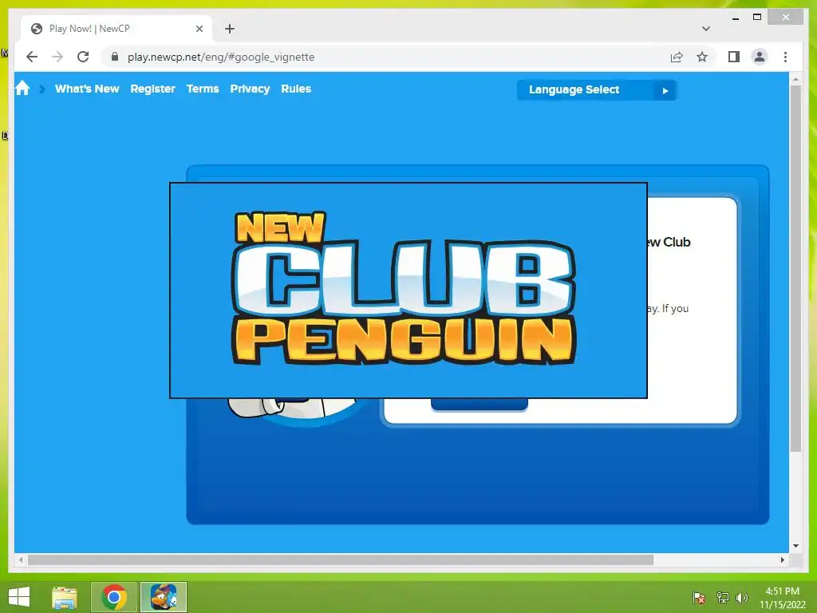
Task: Open the Rules page
Action: coord(296,89)
